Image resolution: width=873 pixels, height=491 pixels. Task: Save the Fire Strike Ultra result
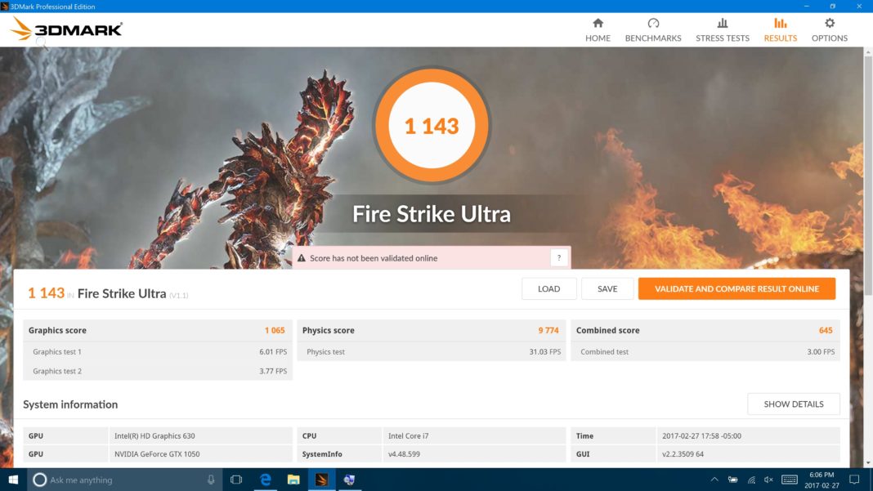(607, 288)
